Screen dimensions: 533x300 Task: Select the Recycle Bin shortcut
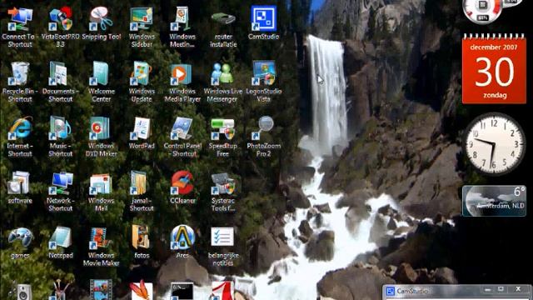point(20,73)
